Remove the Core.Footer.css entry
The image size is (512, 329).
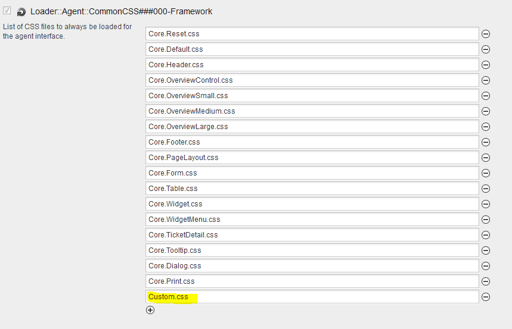pos(486,142)
